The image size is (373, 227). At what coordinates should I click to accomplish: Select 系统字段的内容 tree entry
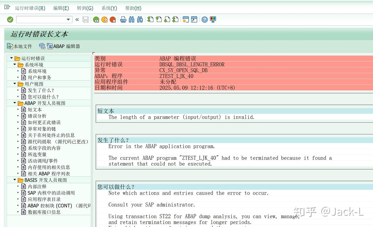point(44,148)
